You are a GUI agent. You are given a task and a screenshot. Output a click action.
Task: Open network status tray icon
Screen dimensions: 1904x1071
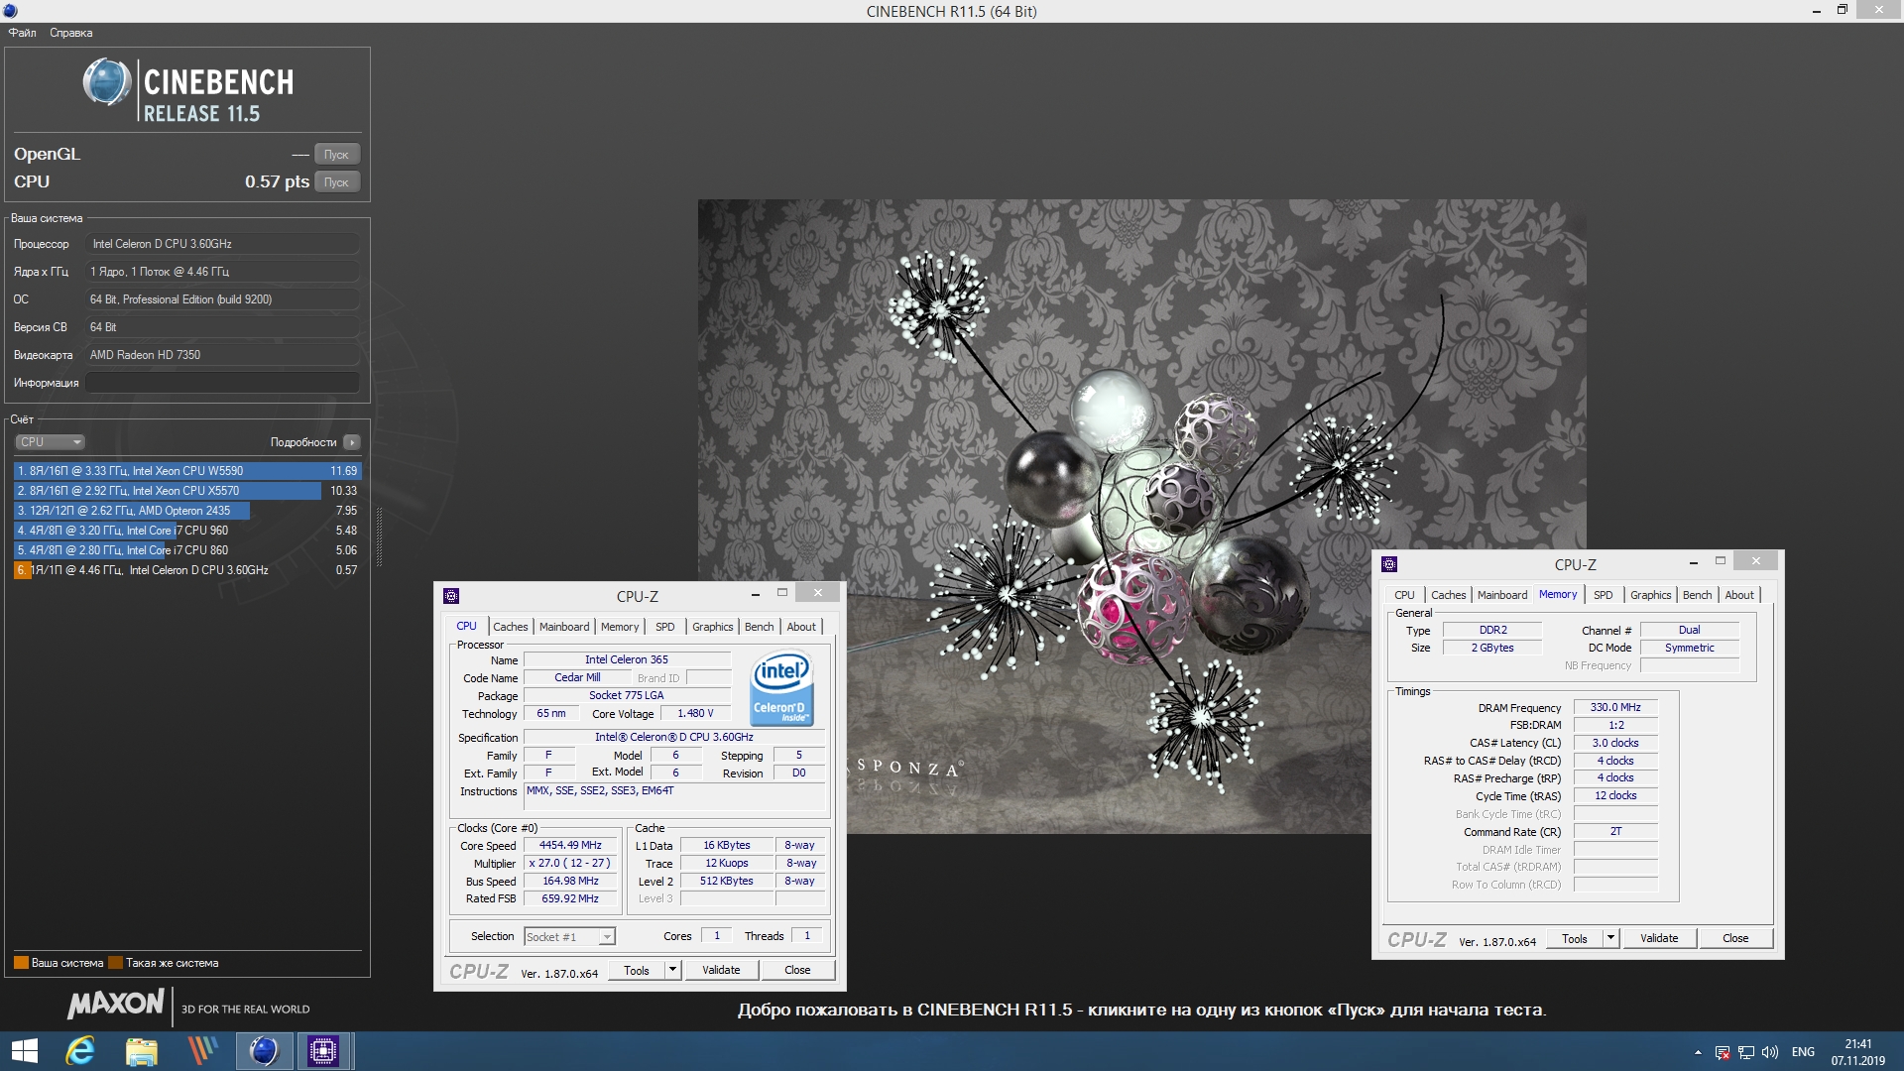[1746, 1052]
